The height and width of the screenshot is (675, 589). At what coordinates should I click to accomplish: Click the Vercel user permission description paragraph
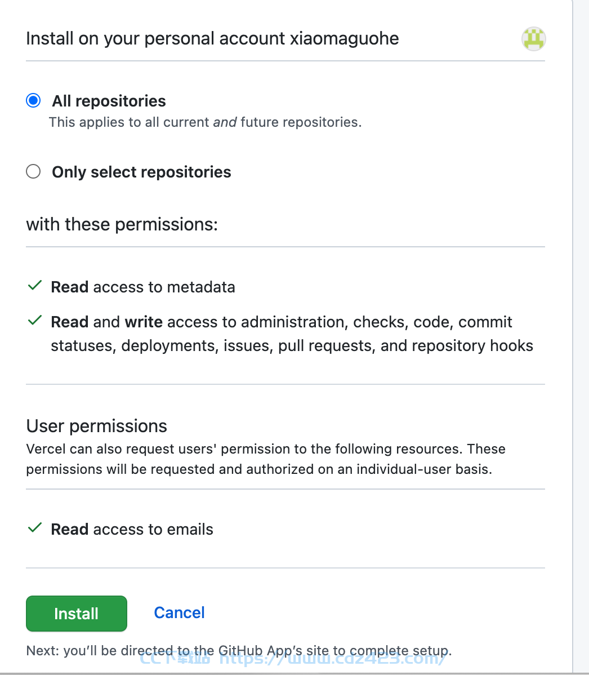coord(266,459)
